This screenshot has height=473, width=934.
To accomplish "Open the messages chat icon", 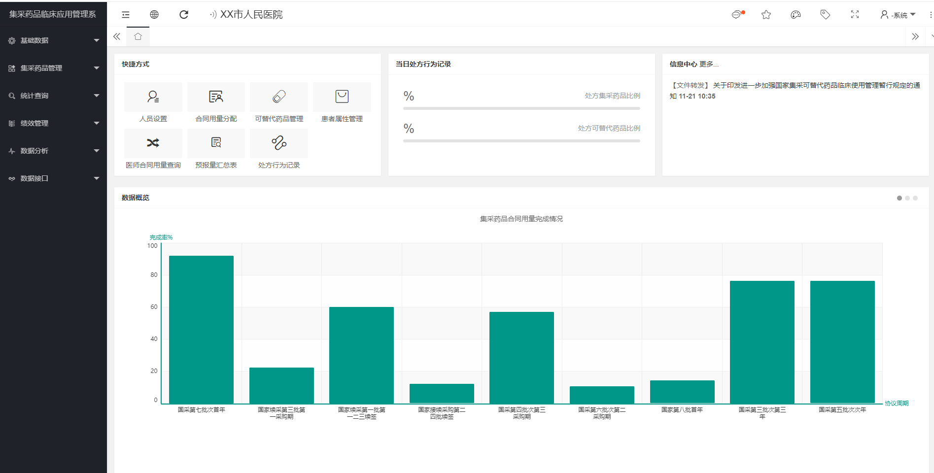I will pos(736,15).
